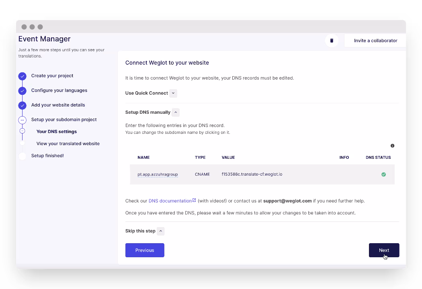Open View your translated website sub-step
422x289 pixels.
point(68,143)
